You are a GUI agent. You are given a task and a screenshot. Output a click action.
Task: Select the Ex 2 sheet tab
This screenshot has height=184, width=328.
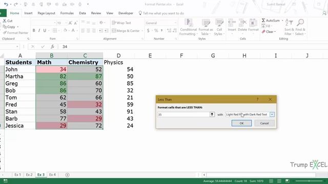point(29,175)
